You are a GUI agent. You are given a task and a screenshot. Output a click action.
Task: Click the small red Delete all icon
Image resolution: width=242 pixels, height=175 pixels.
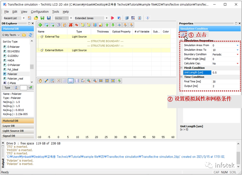click(77, 25)
